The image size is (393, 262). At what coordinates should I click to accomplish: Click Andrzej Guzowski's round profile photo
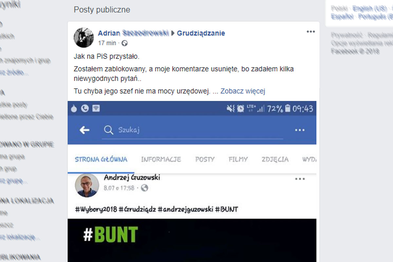[x=87, y=185]
